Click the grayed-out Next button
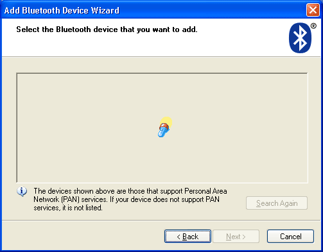This screenshot has height=252, width=323. tap(236, 237)
